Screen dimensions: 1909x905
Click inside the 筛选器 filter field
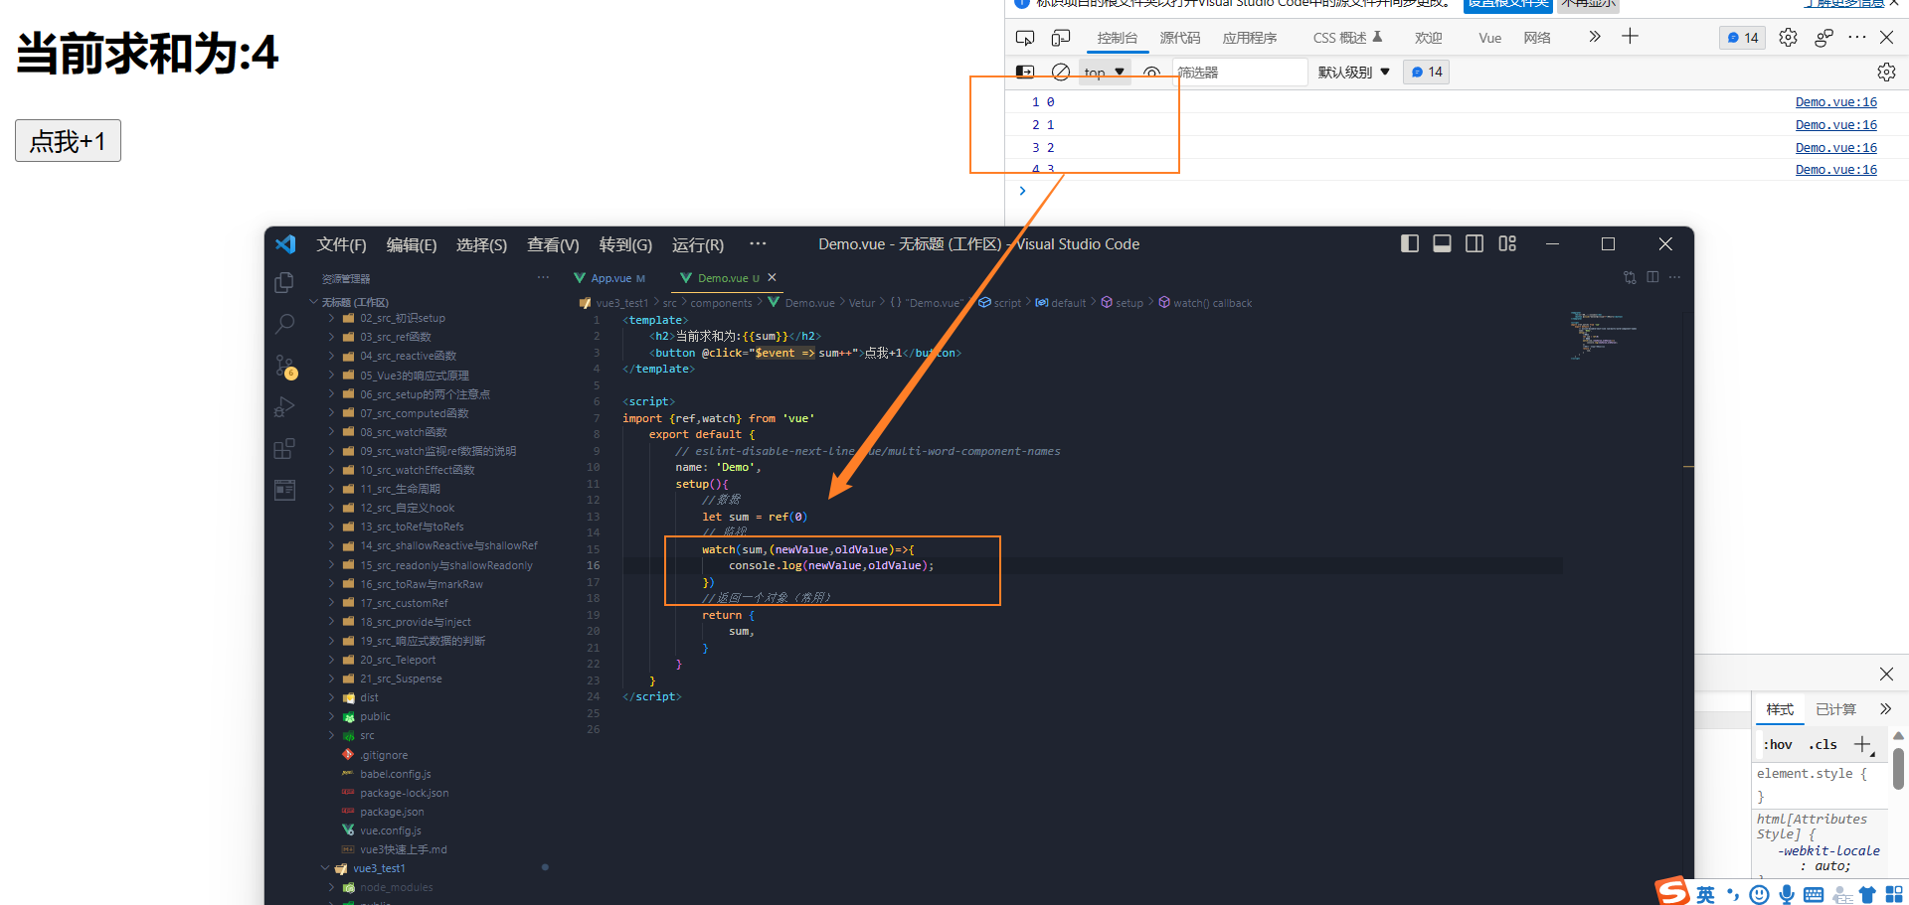pyautogui.click(x=1239, y=72)
